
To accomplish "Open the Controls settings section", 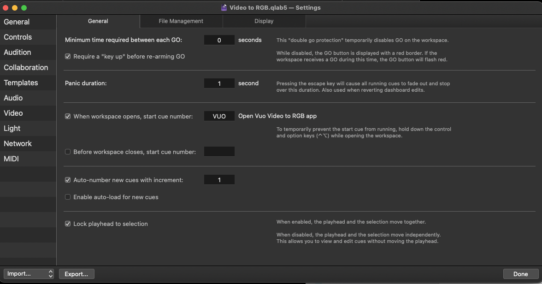I will pos(18,37).
